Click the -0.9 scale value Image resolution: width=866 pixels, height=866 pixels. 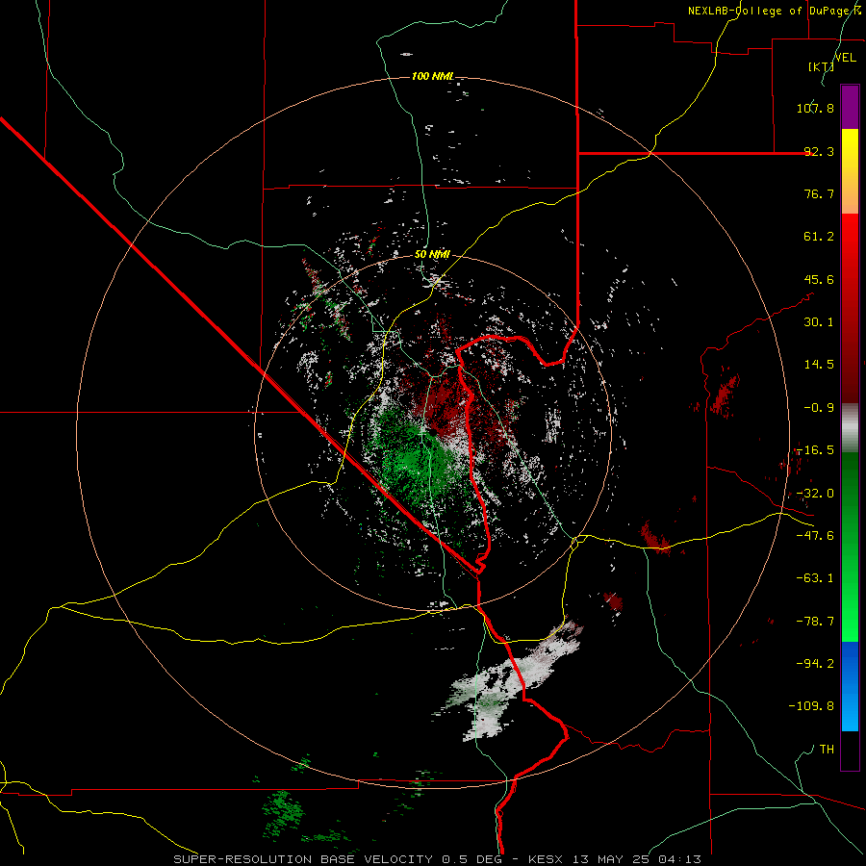coord(819,408)
